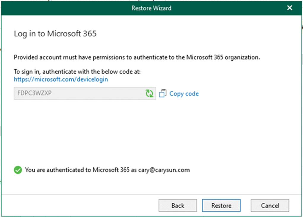Image resolution: width=303 pixels, height=217 pixels.
Task: Refresh the device login code
Action: point(149,93)
